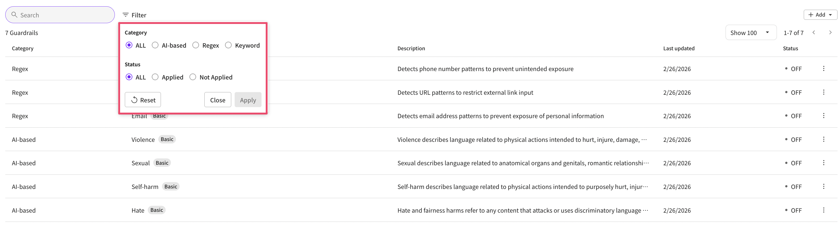Select the Not Applied status option
This screenshot has height=240, width=838.
pyautogui.click(x=193, y=77)
